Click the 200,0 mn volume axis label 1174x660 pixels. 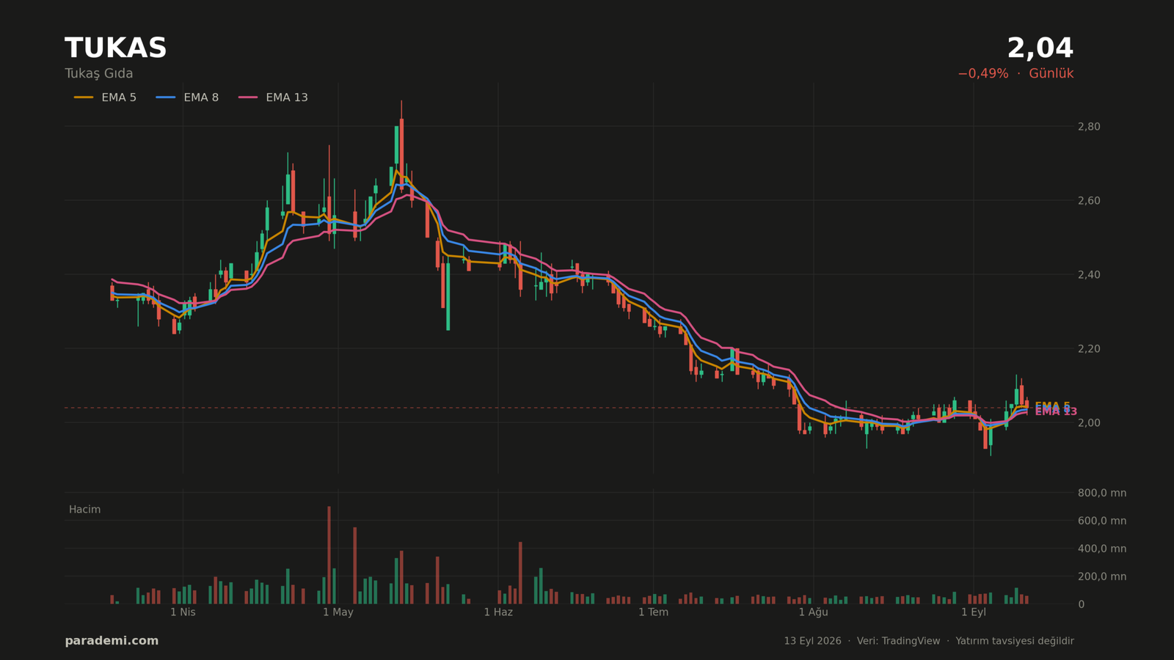point(1102,576)
